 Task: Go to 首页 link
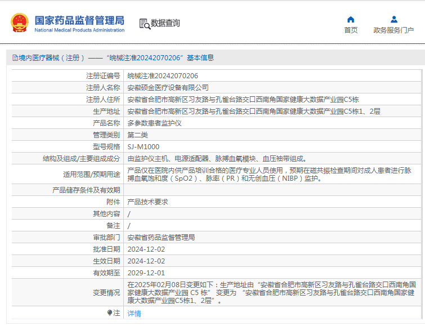351,30
